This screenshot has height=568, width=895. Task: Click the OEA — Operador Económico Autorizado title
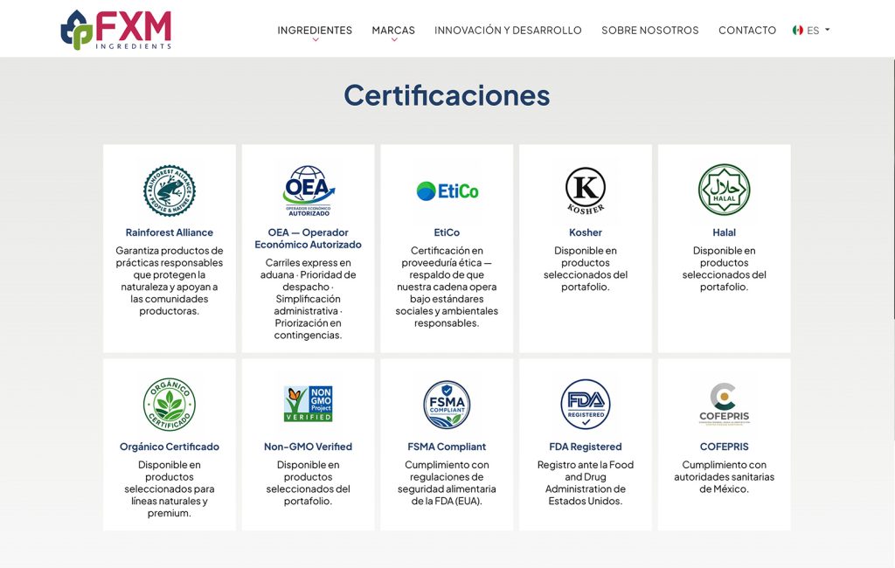click(309, 239)
